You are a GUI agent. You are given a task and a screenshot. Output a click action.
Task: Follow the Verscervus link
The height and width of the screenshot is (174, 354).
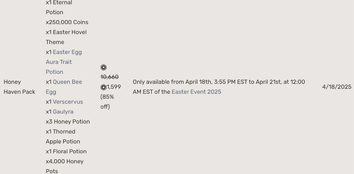pyautogui.click(x=68, y=102)
